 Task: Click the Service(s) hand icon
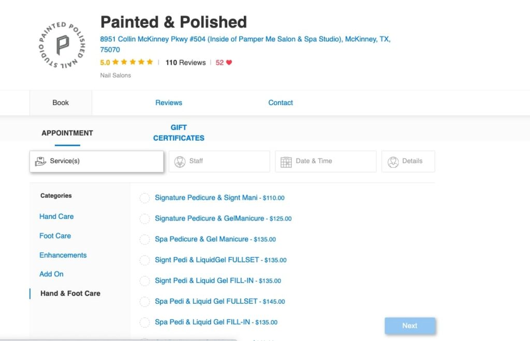tap(40, 161)
